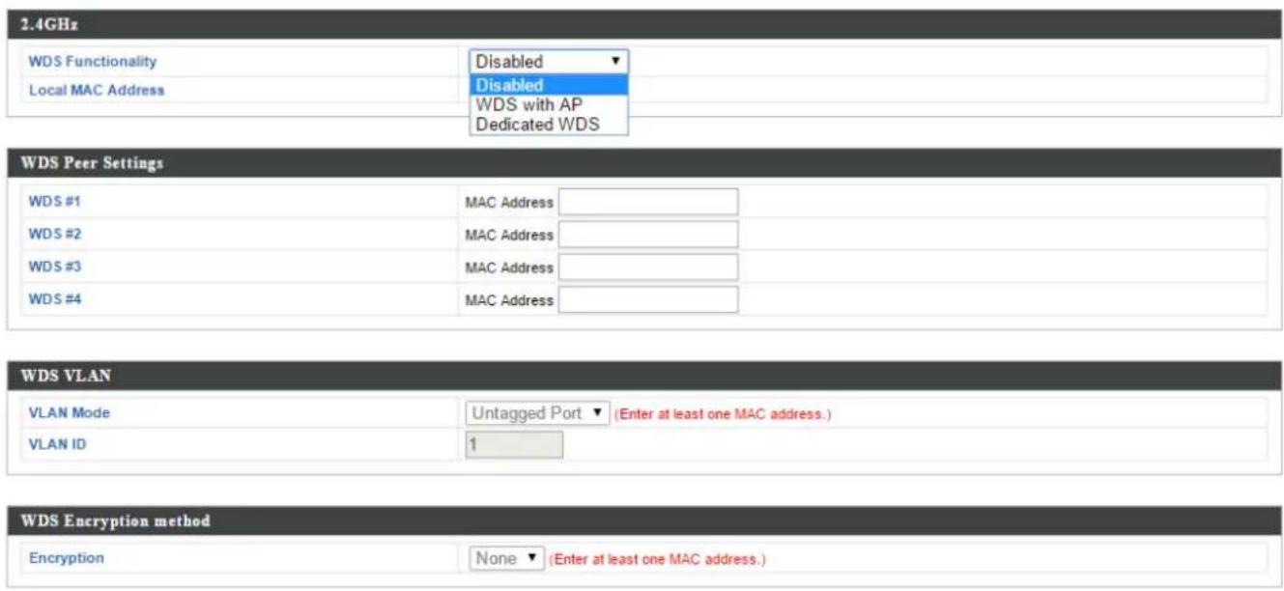The height and width of the screenshot is (591, 1284).
Task: Focus the WDS #1 MAC Address field
Action: (x=648, y=203)
